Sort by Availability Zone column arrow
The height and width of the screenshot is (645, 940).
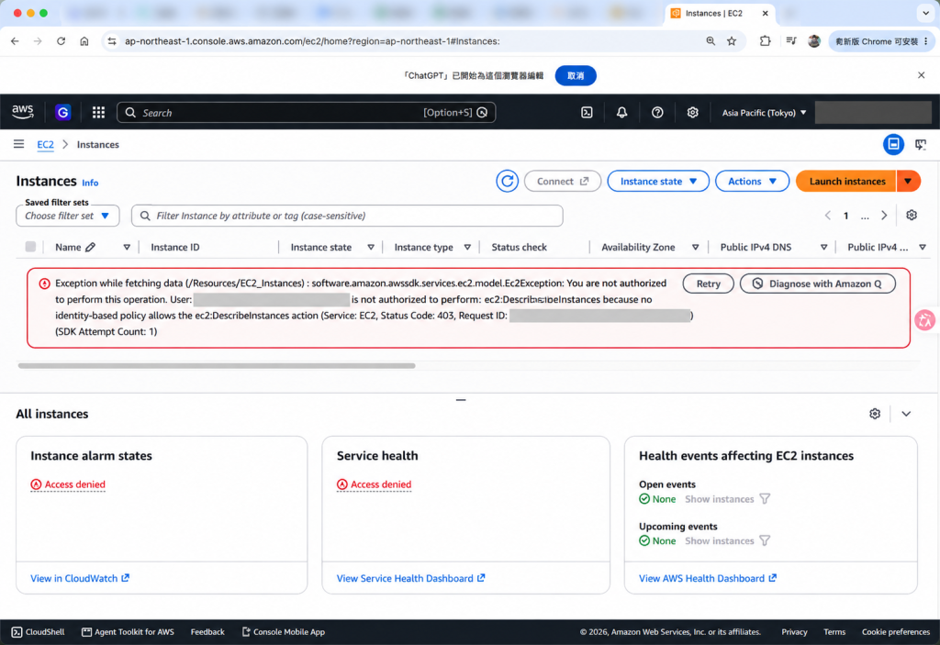coord(696,247)
